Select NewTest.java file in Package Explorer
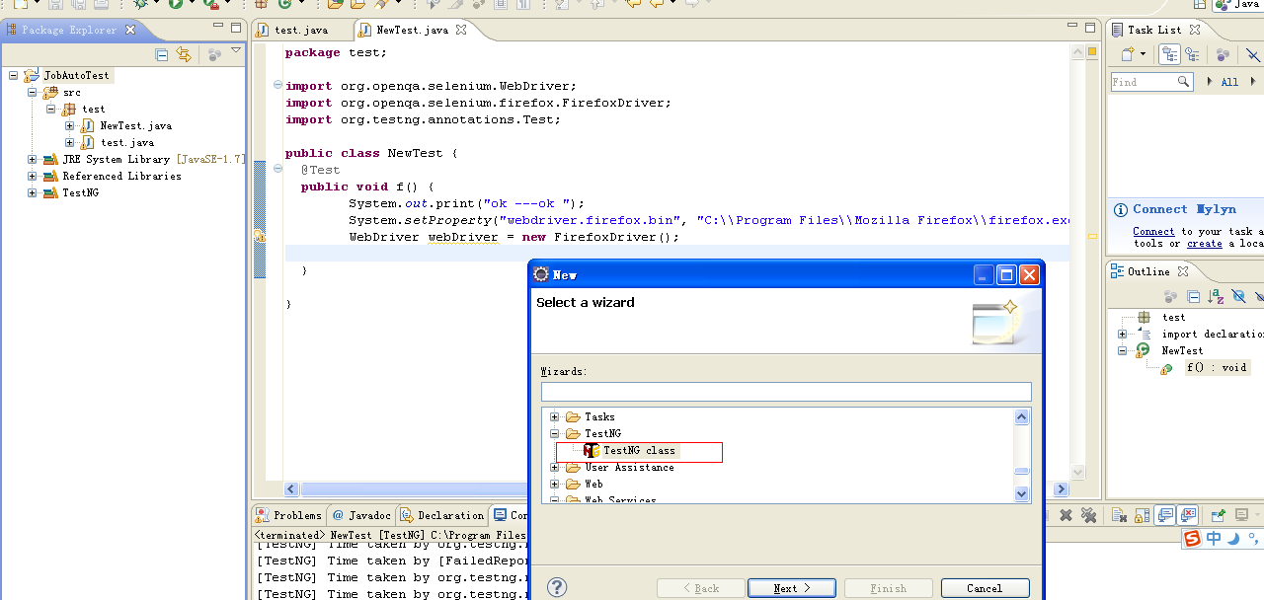The image size is (1264, 600). (136, 125)
